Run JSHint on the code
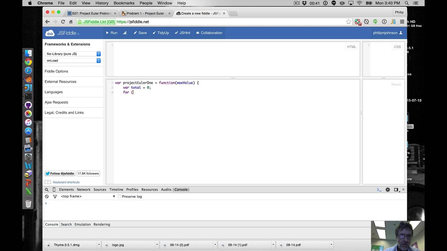Viewport: 447px width, 251px height. [183, 33]
